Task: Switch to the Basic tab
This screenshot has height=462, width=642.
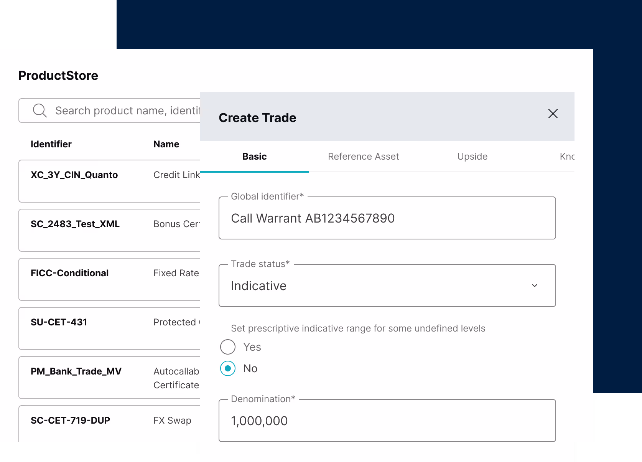Action: (254, 157)
